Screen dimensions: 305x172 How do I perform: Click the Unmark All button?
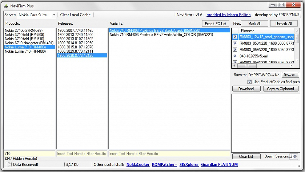(x=284, y=24)
